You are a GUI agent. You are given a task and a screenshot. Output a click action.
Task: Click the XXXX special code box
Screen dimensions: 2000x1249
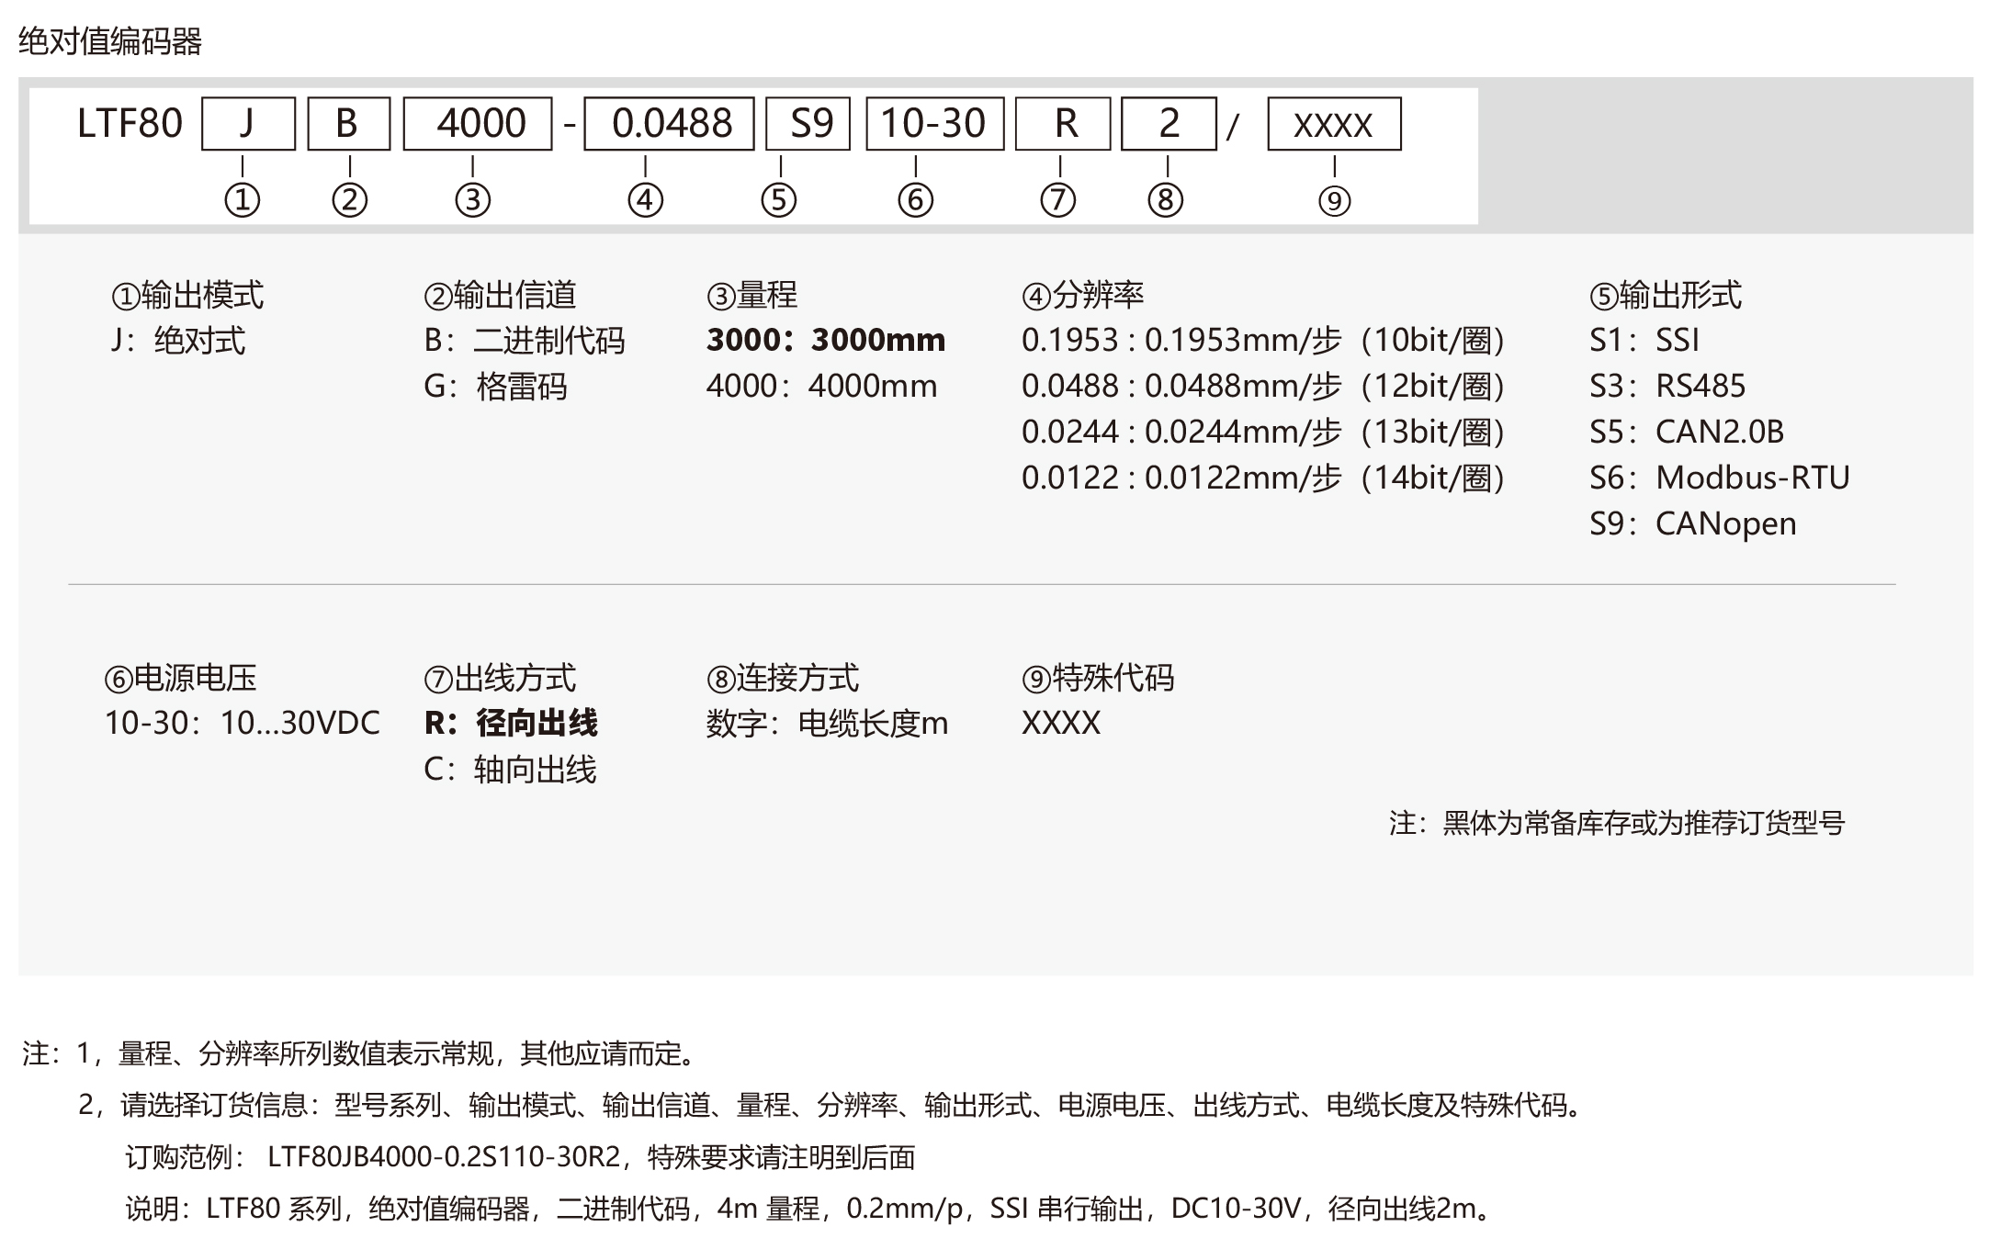pos(1334,124)
